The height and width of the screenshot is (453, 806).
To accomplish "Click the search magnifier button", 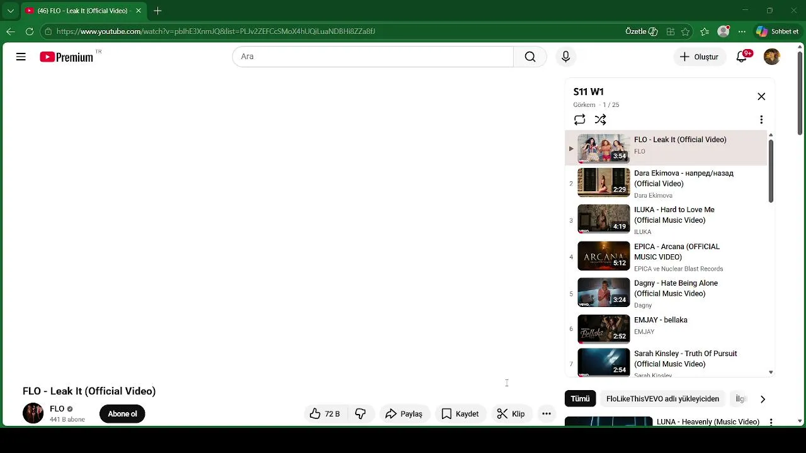I will click(530, 57).
